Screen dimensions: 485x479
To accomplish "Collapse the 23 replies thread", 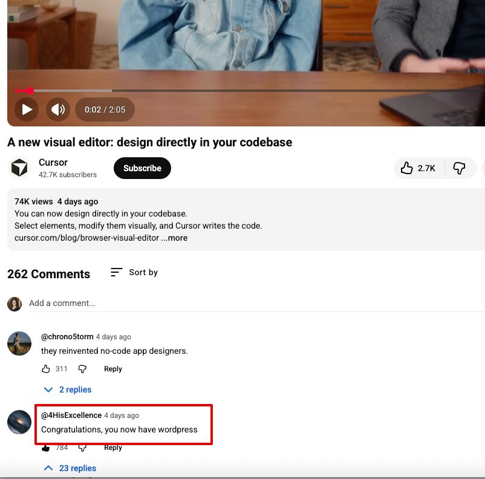I will pos(70,468).
